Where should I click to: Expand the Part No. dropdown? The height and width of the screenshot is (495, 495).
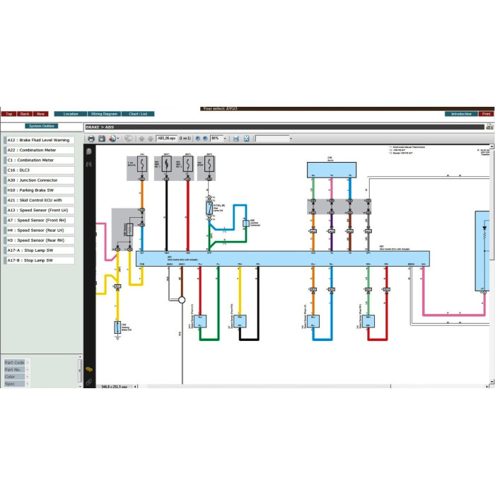pyautogui.click(x=27, y=369)
